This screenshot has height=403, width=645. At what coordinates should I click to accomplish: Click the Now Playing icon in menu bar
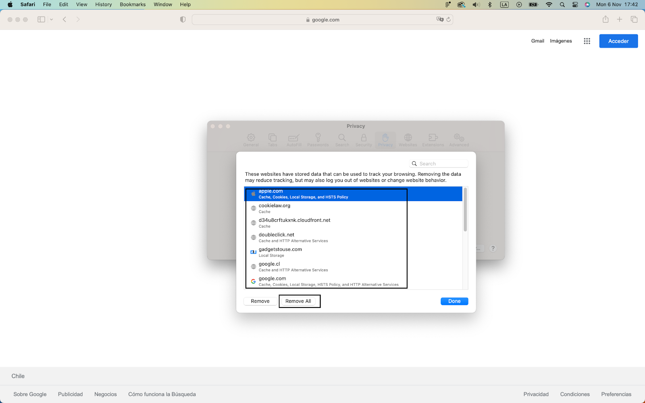[519, 4]
